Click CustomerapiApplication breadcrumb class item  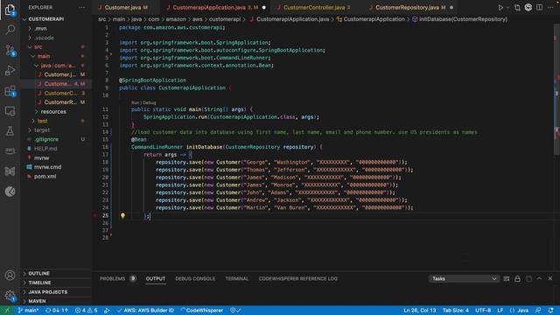point(374,19)
